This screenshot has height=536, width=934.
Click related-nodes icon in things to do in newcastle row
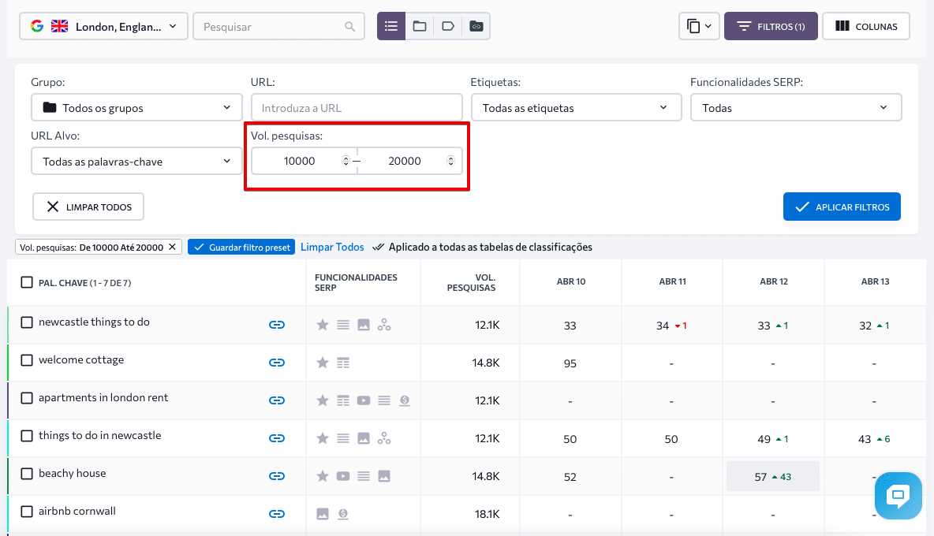click(384, 438)
